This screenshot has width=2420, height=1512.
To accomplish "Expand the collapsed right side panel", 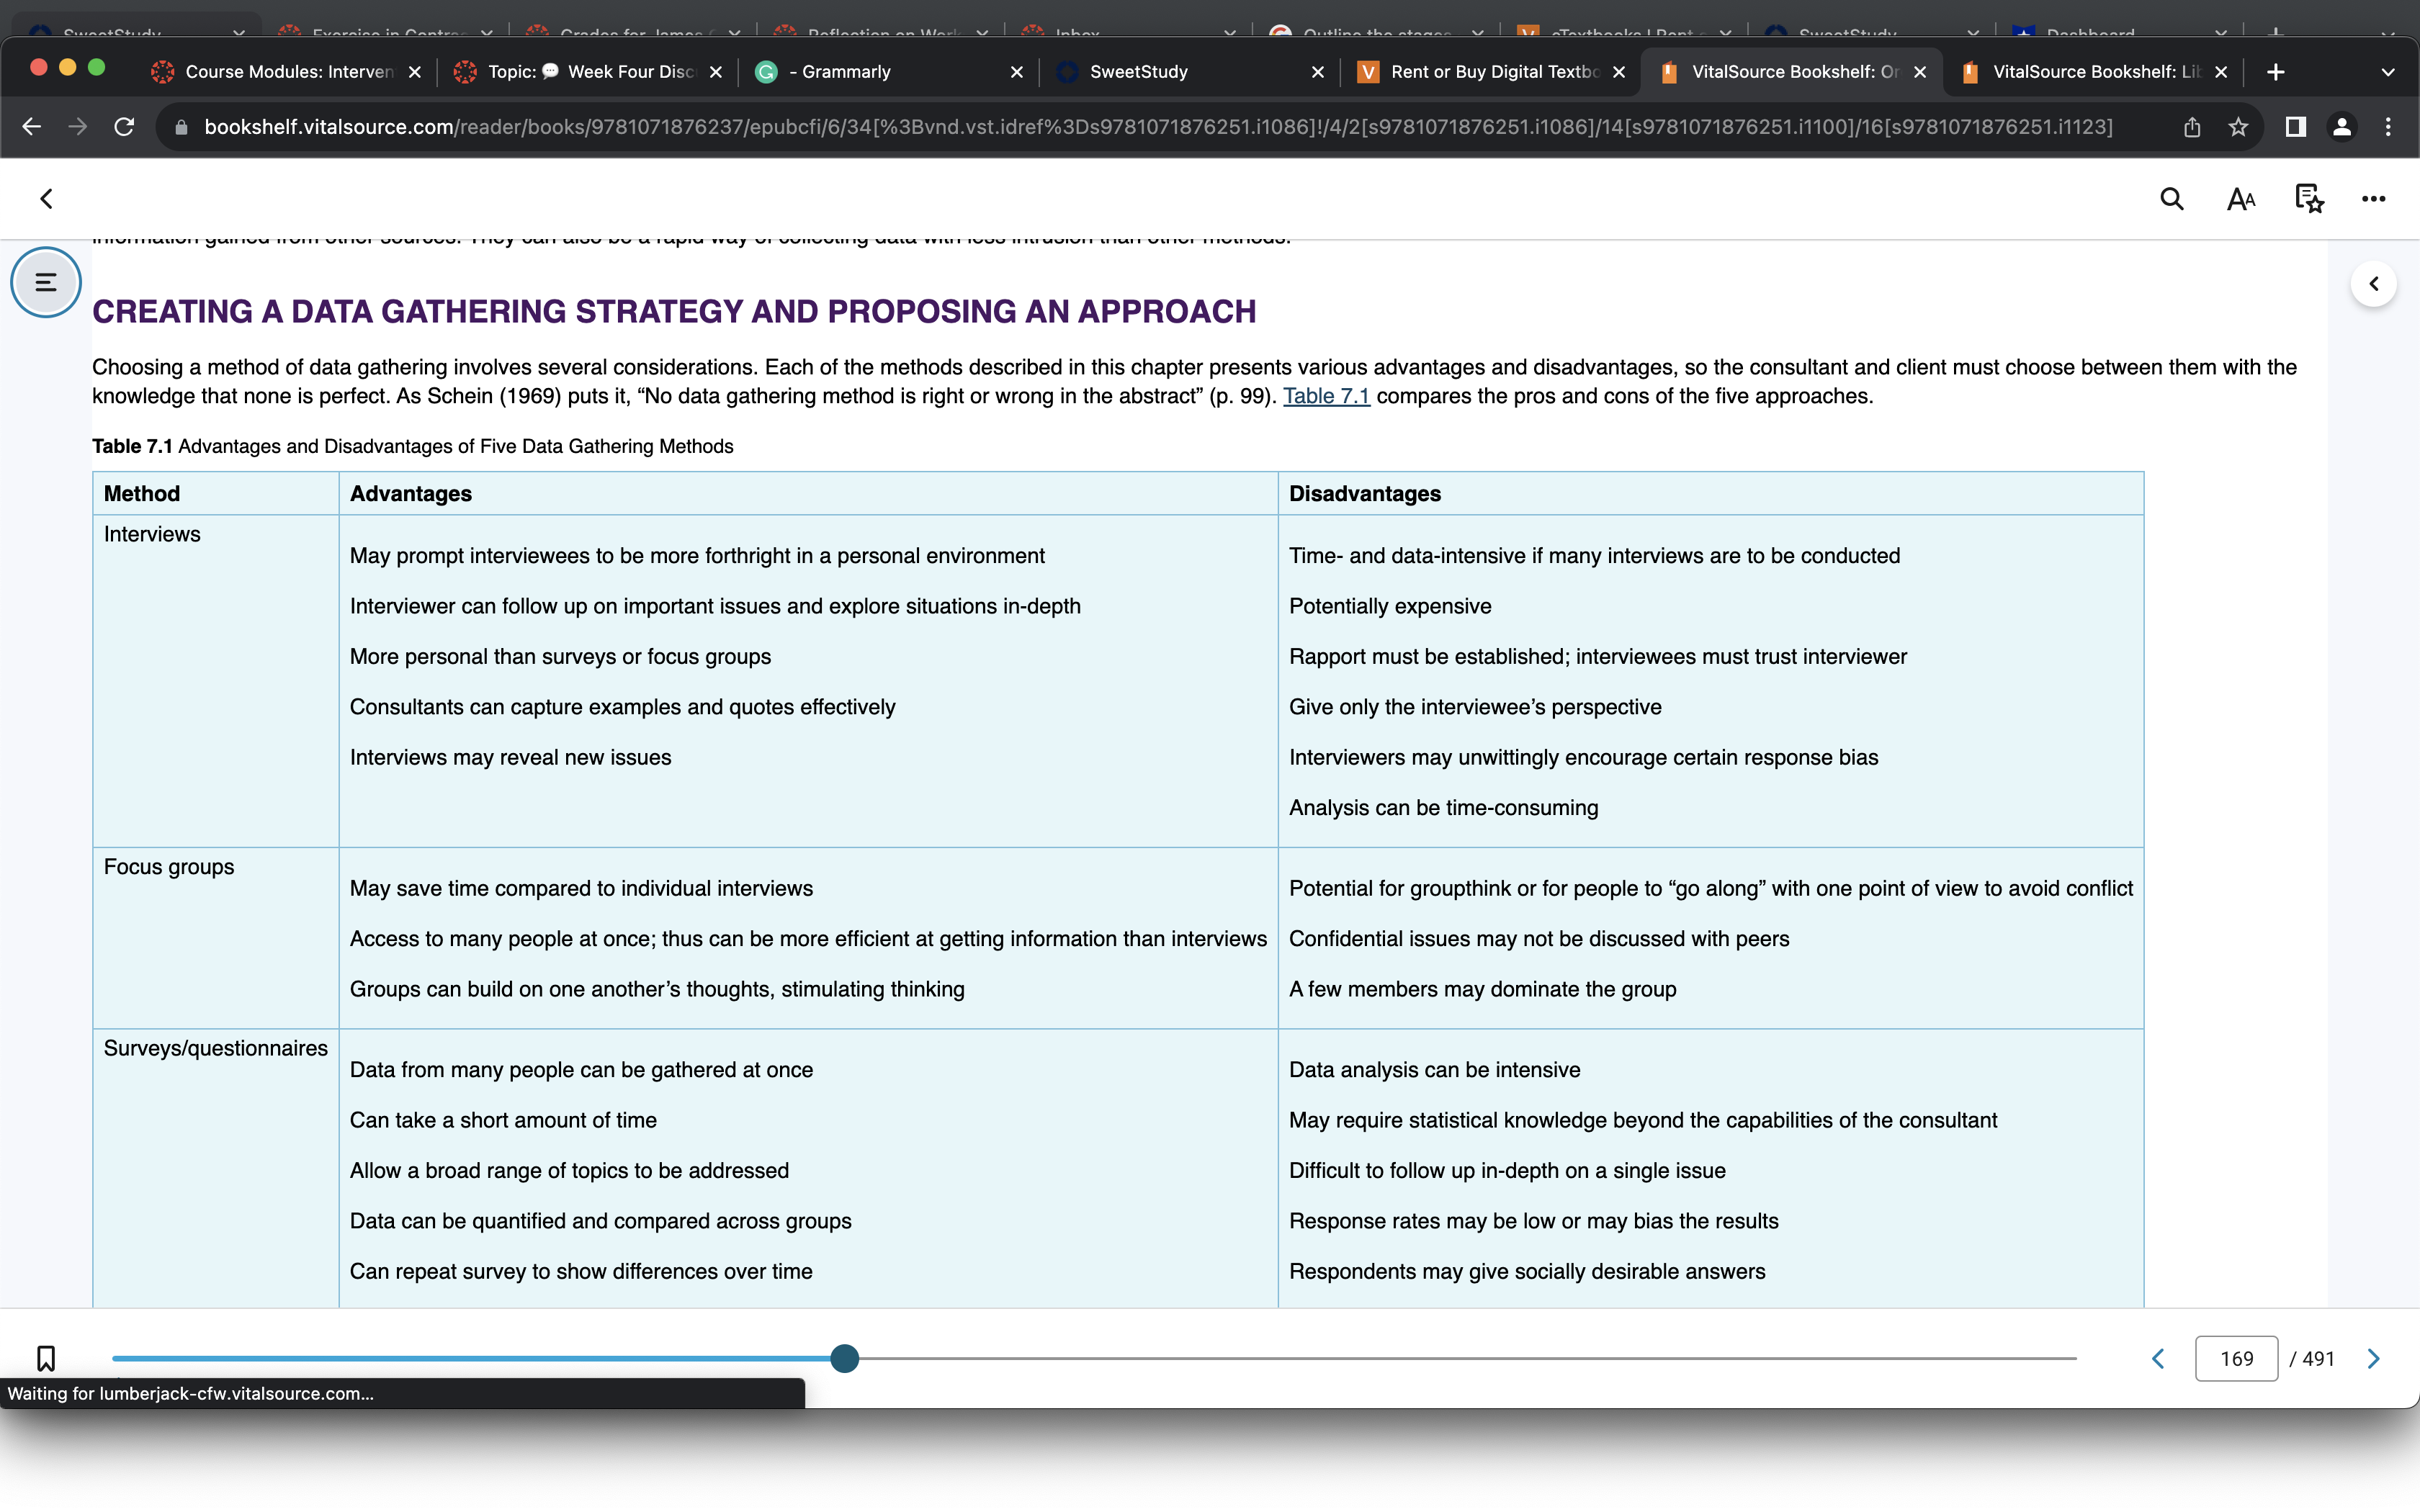I will (x=2373, y=284).
